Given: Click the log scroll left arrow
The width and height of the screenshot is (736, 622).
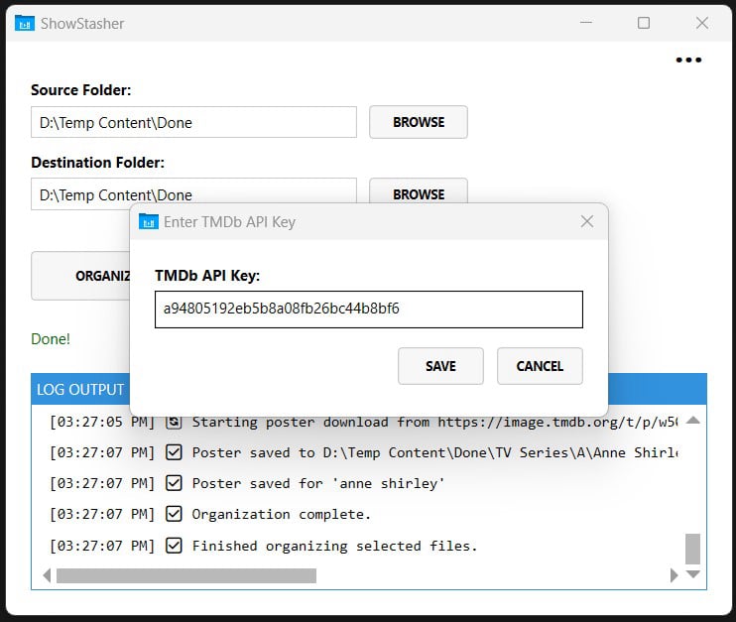Looking at the screenshot, I should pyautogui.click(x=47, y=575).
